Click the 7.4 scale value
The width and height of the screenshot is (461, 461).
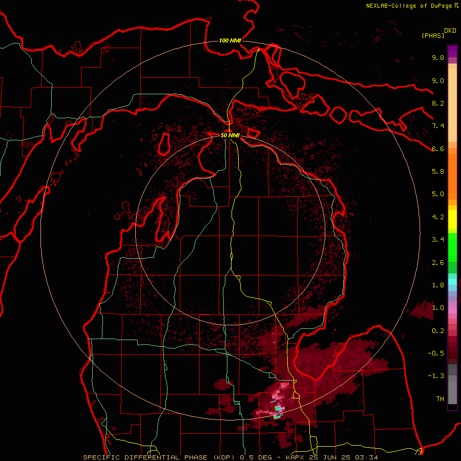tap(438, 126)
